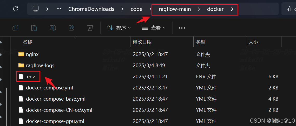Click the 4 KB size cell
296x126 pixels.
(273, 99)
